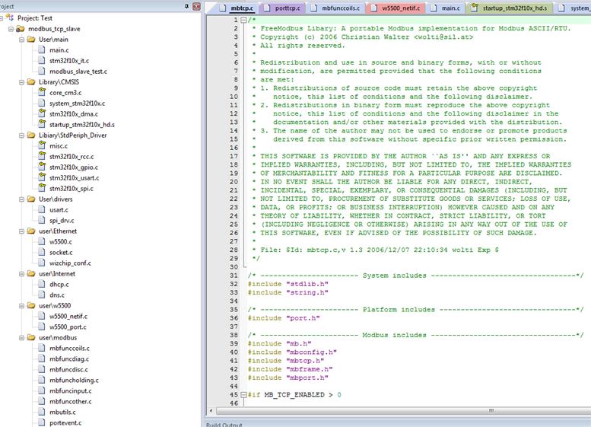
Task: Click the Project: Test workspace icon
Action: pos(10,18)
